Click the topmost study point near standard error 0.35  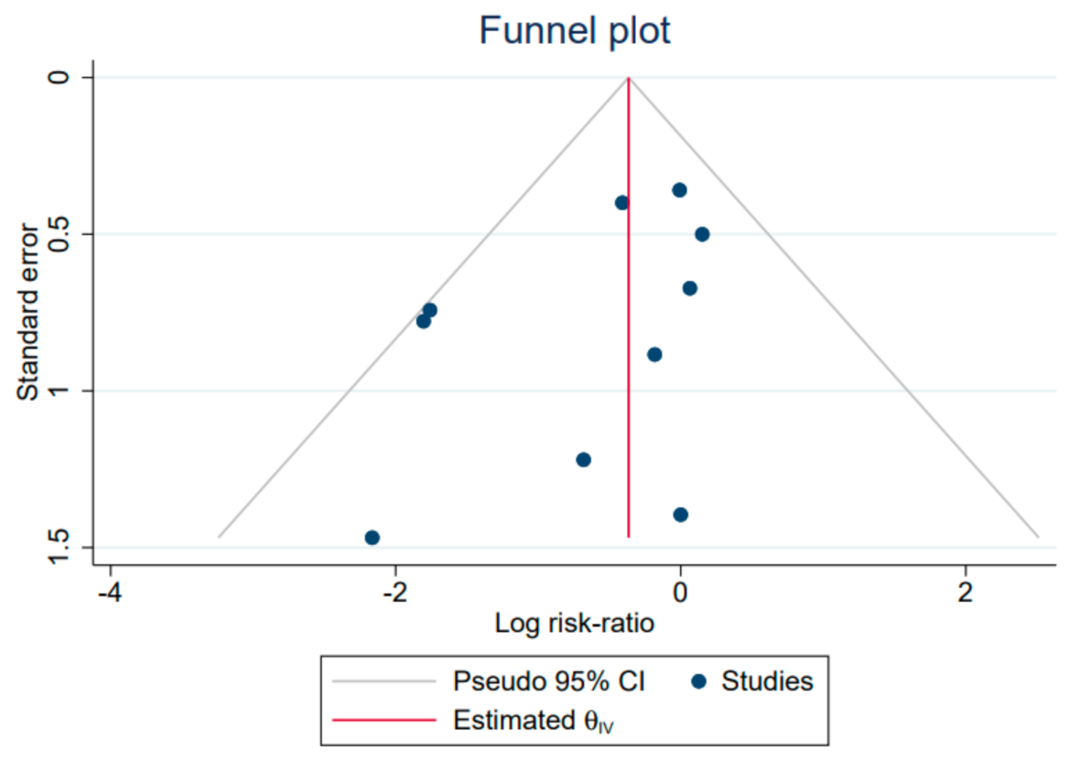point(679,190)
